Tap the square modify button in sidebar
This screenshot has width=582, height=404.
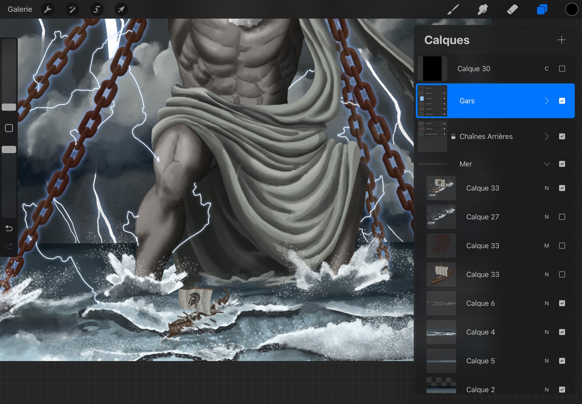9,128
